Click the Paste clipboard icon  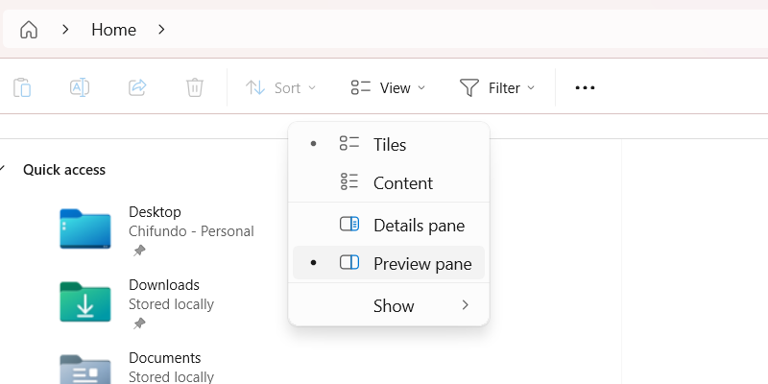tap(22, 88)
